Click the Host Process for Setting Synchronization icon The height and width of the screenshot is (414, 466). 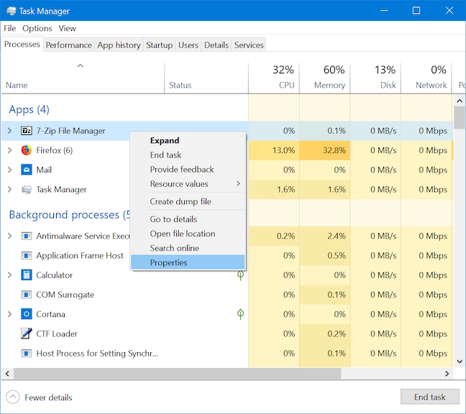[x=27, y=354]
